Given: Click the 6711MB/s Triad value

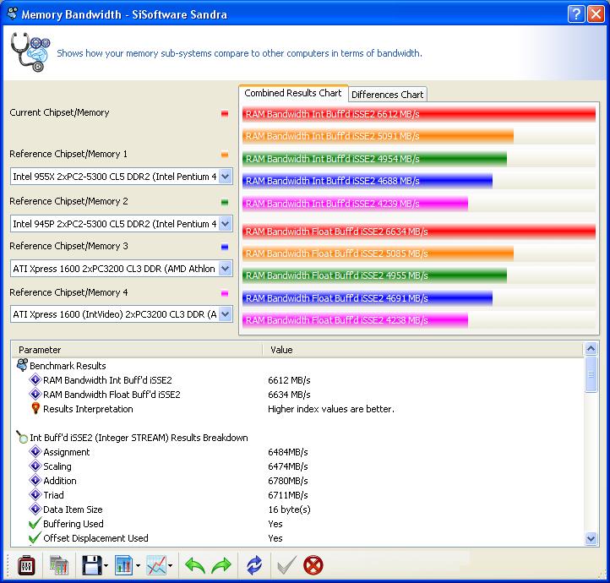Looking at the screenshot, I should [x=288, y=495].
